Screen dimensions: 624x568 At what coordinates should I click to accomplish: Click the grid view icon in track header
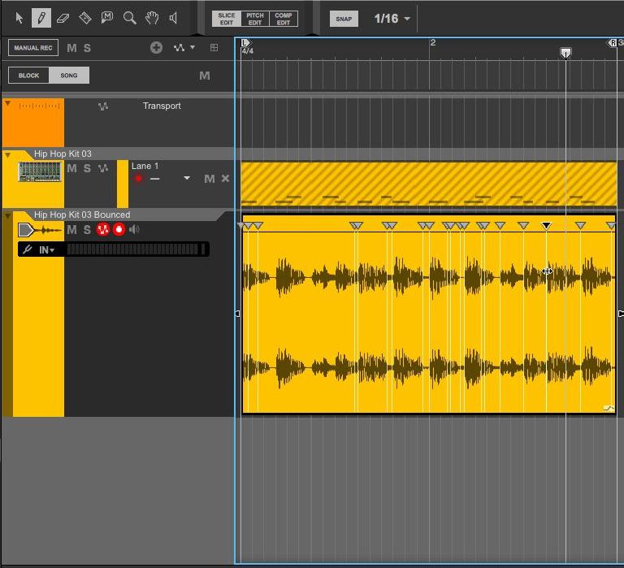click(214, 48)
